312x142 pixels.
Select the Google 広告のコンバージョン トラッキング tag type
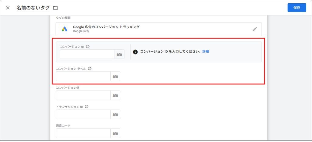click(x=158, y=29)
